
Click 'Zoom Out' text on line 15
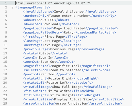48,62
